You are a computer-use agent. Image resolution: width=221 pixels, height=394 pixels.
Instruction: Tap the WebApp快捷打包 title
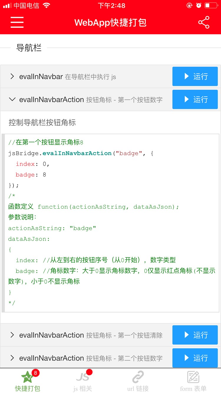pyautogui.click(x=111, y=23)
